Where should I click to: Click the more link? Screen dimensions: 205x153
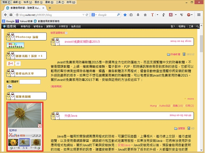[190, 99]
